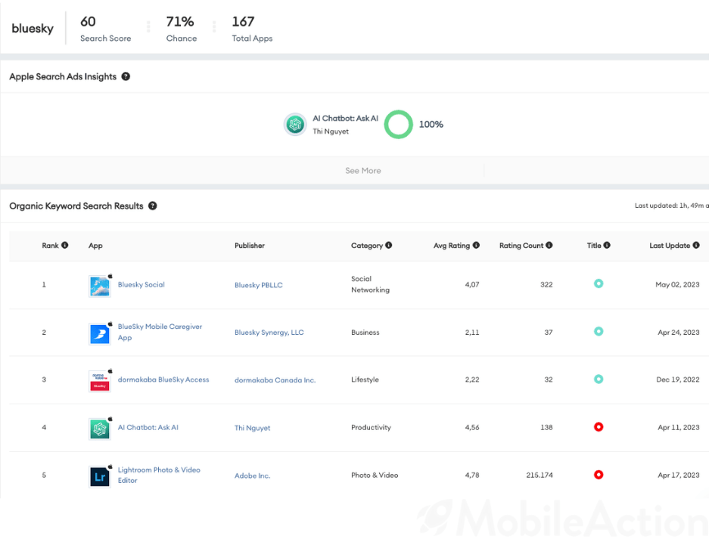
Task: Click the Avg Rating column info icon
Action: (476, 246)
